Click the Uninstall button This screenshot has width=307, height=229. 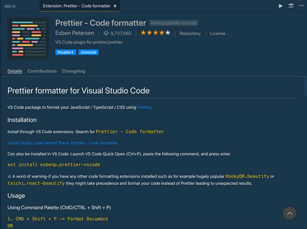[88, 52]
